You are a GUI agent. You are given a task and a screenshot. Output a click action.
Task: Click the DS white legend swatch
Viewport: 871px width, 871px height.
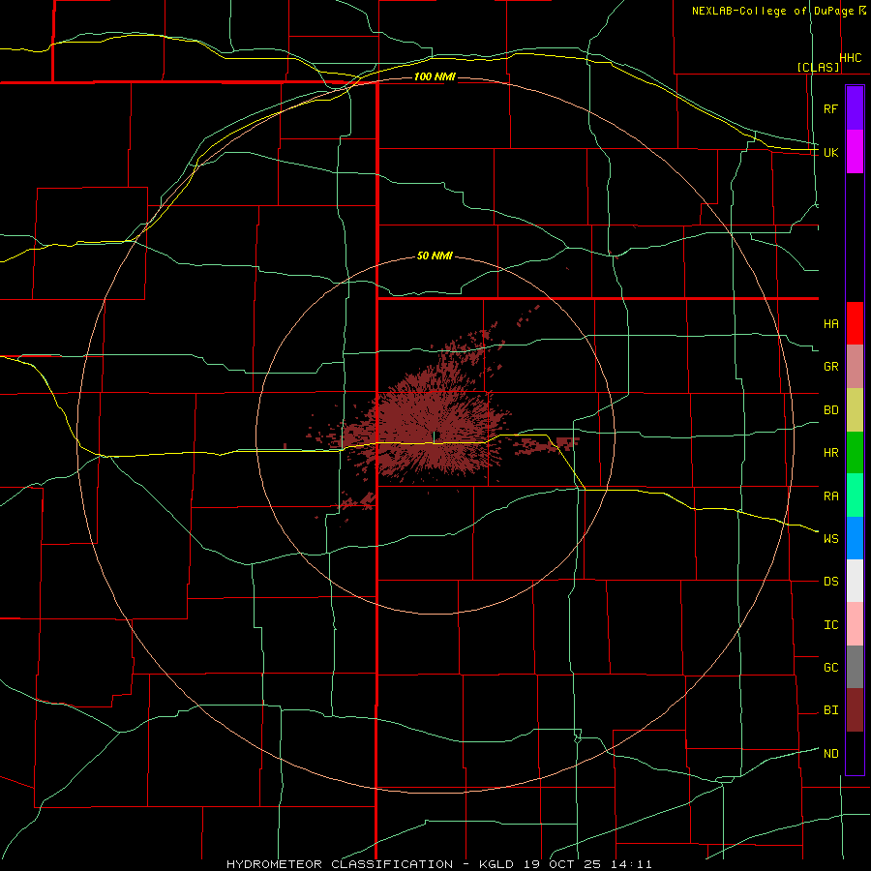pyautogui.click(x=855, y=581)
